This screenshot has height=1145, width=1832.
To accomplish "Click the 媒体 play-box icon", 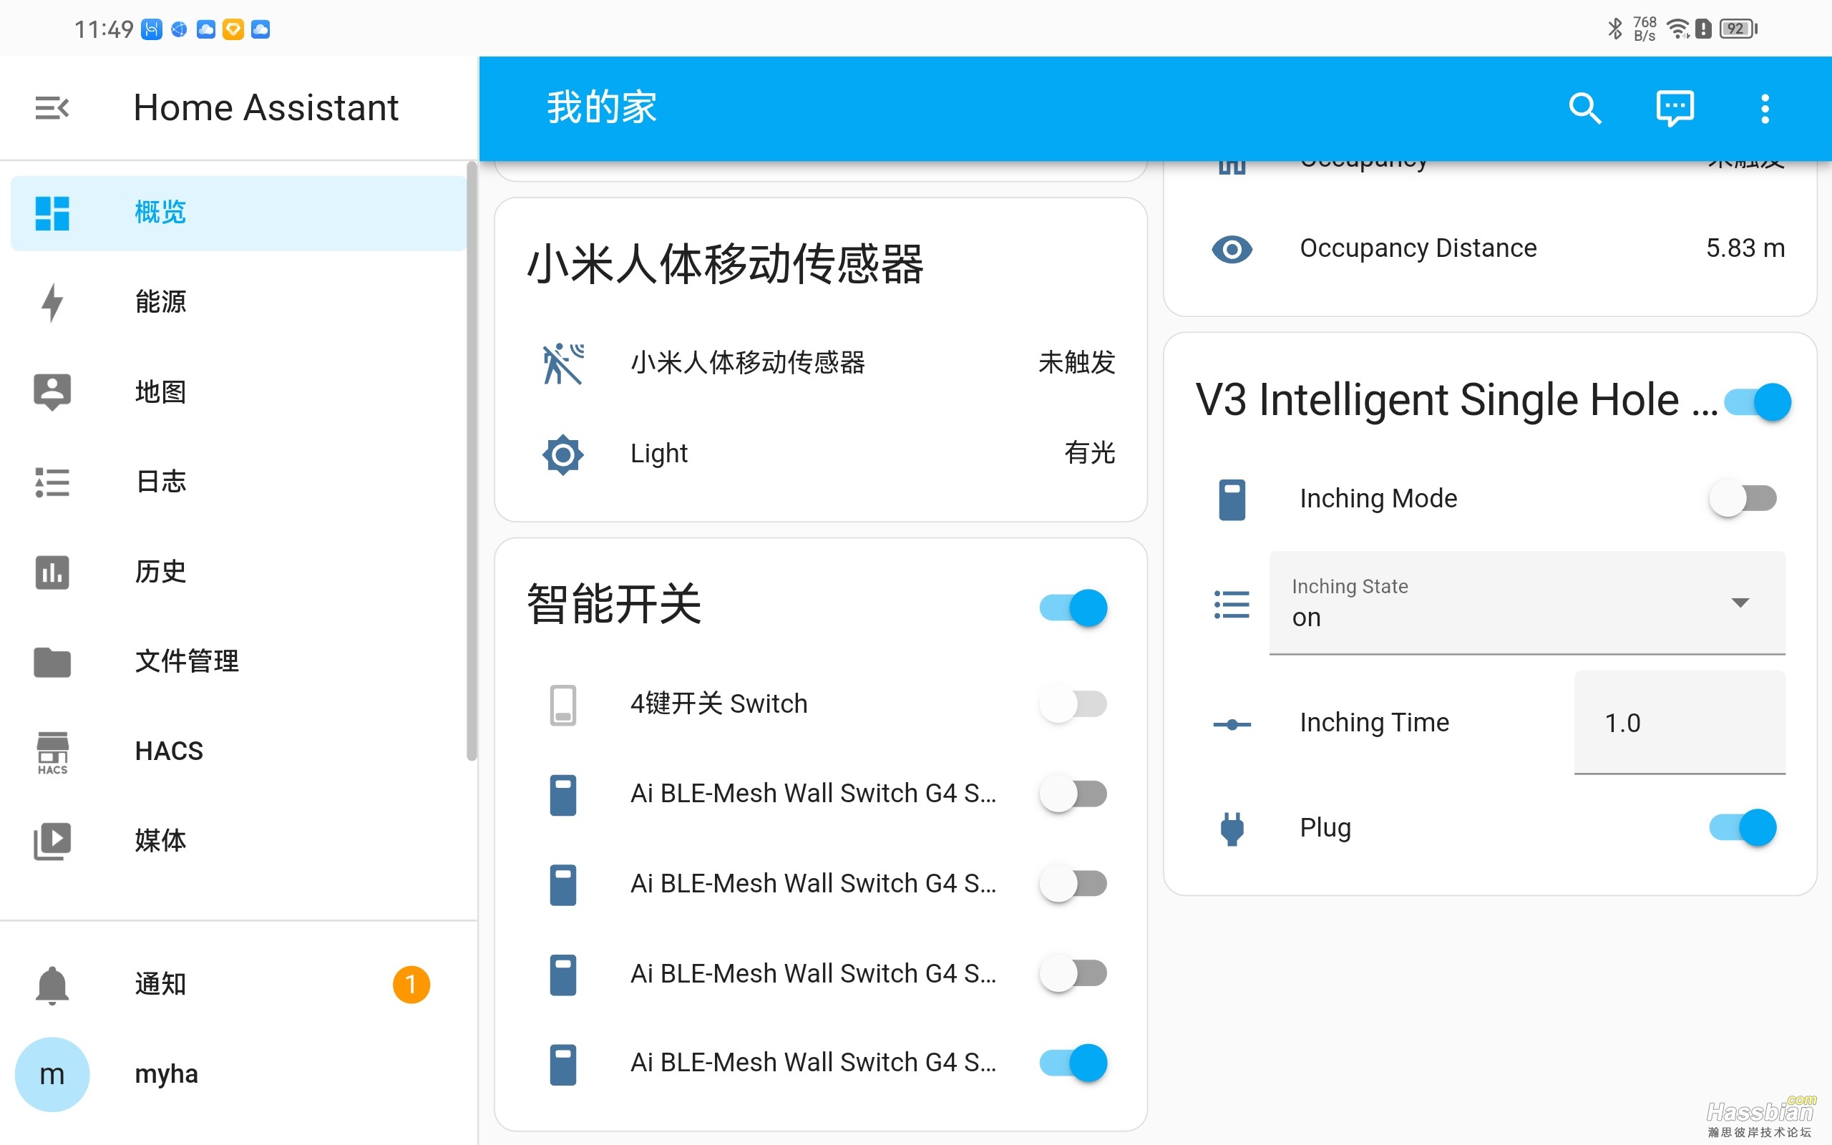I will pyautogui.click(x=52, y=842).
